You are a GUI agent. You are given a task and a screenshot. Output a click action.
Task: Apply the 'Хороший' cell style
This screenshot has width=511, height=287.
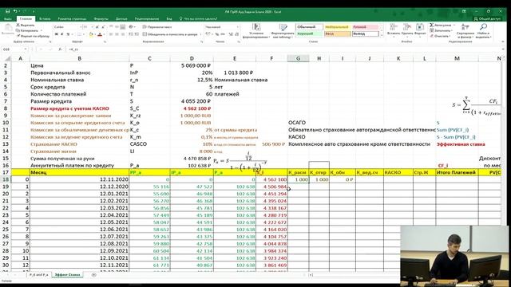(310, 33)
